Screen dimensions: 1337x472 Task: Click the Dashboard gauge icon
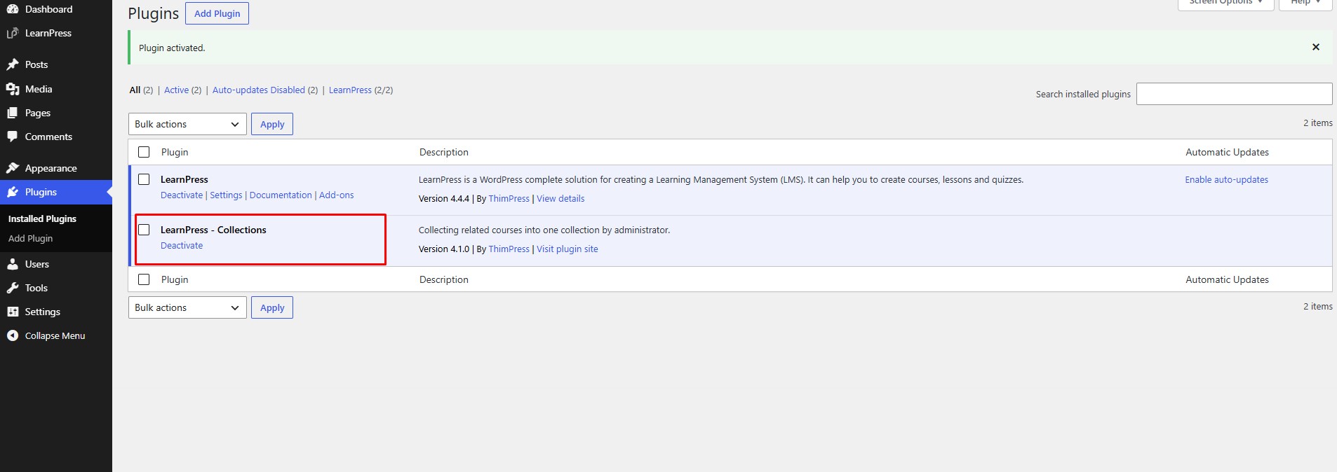pos(13,9)
